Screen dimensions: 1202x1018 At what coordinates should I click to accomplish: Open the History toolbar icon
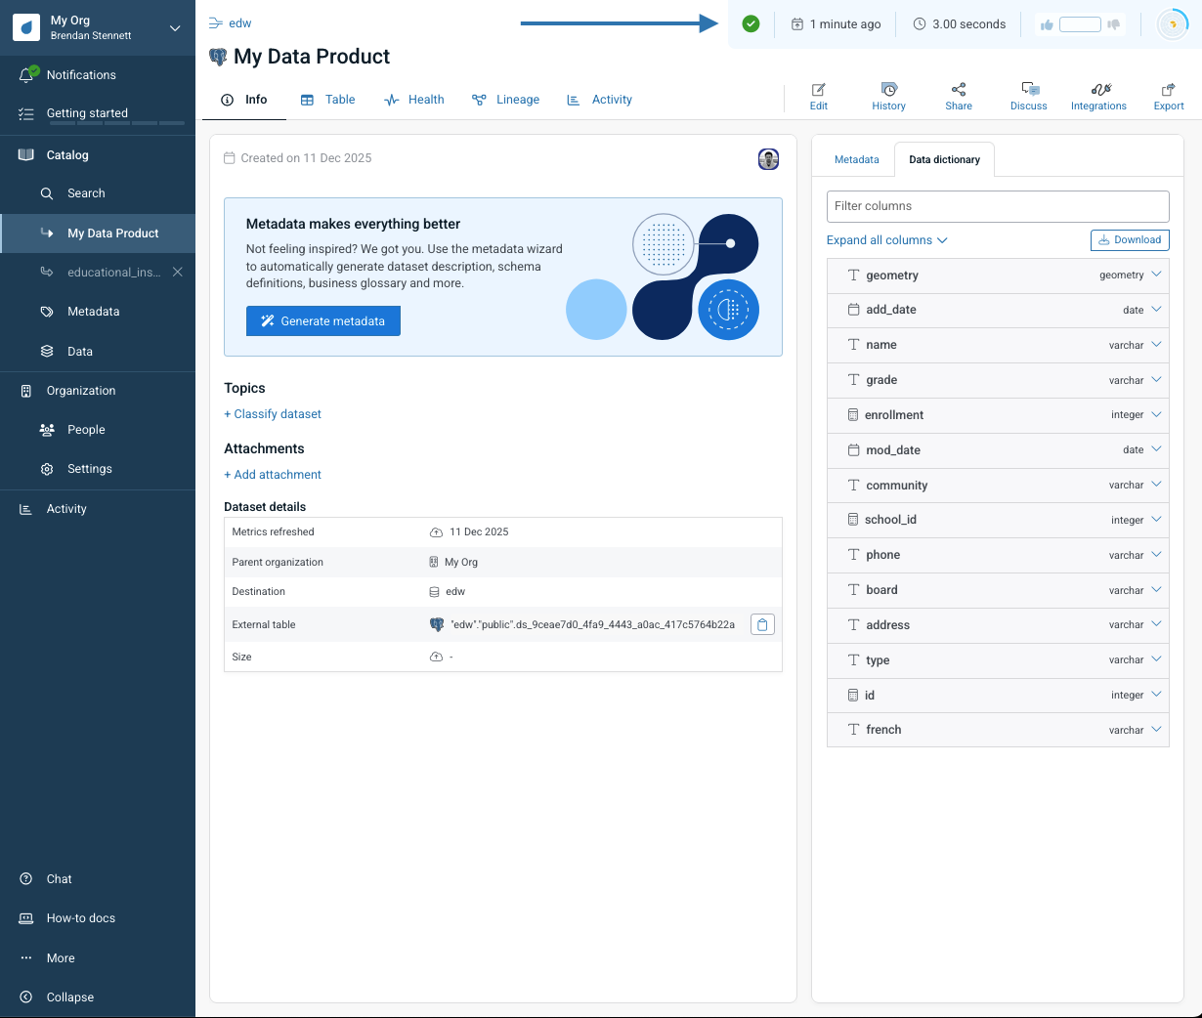pos(889,96)
